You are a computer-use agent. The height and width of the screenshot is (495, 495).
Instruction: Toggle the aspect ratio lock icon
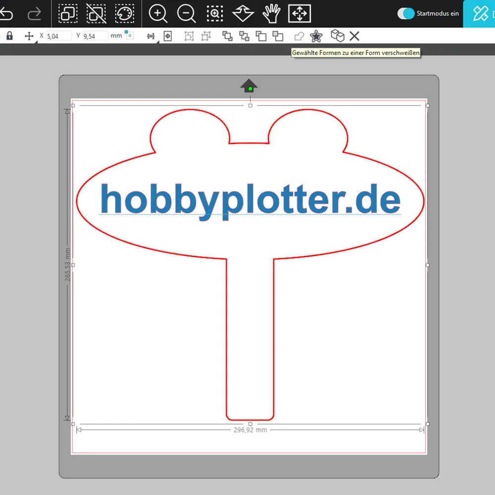(10, 36)
